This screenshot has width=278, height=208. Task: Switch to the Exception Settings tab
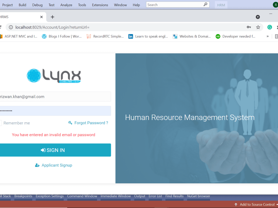click(50, 196)
